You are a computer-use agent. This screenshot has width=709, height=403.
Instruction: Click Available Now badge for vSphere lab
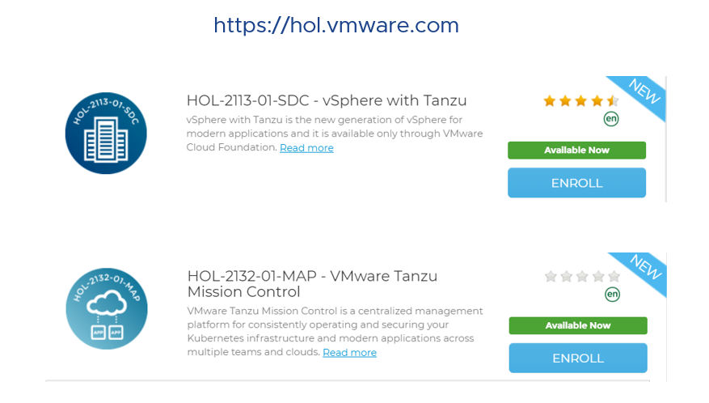[x=576, y=151]
